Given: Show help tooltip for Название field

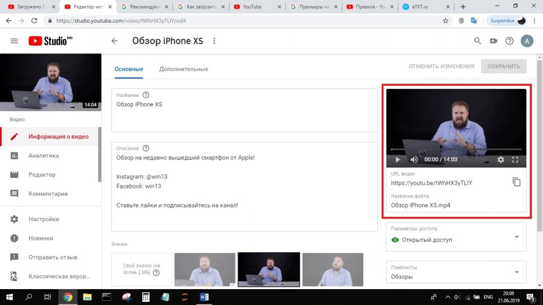Looking at the screenshot, I should 146,95.
